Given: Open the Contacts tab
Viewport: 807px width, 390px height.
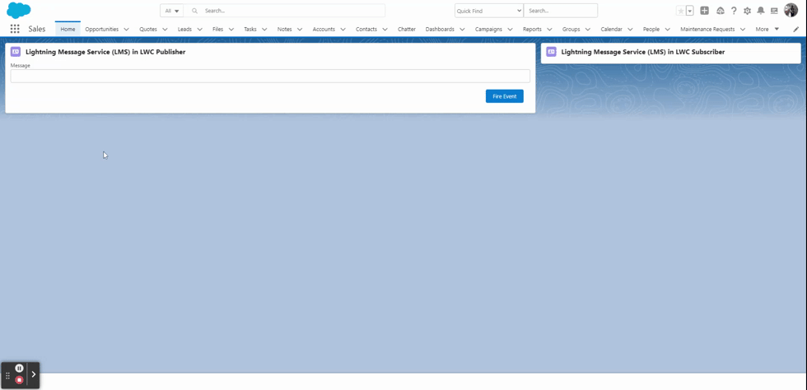Looking at the screenshot, I should (366, 30).
